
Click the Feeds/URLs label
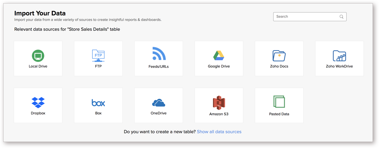158,67
